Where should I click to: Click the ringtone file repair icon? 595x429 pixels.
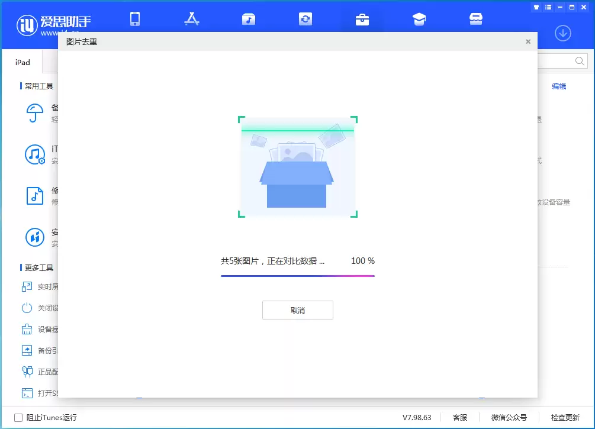(x=34, y=196)
